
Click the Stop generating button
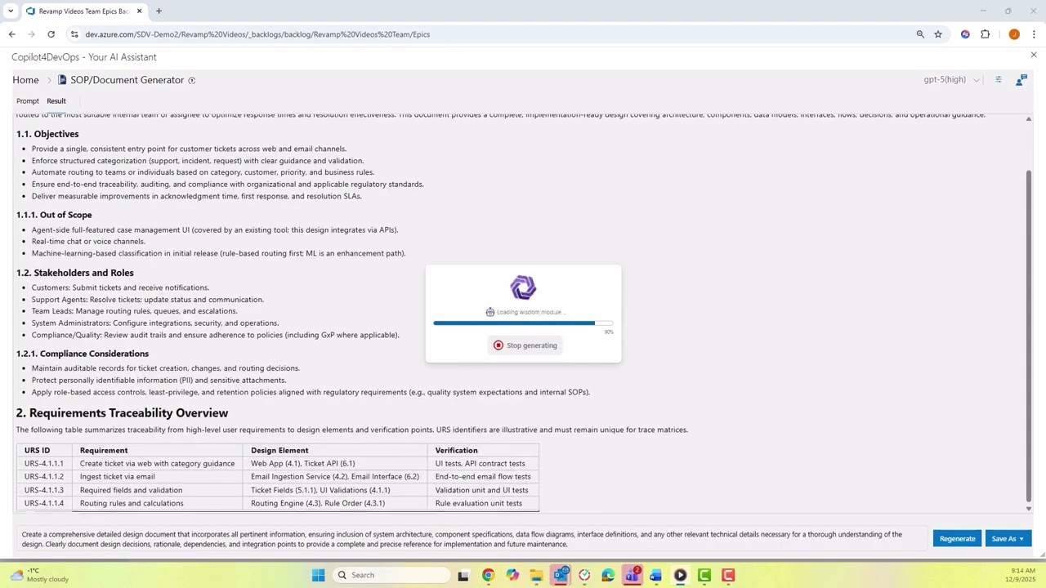pos(524,345)
